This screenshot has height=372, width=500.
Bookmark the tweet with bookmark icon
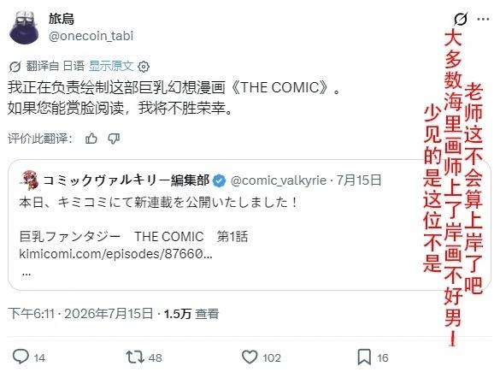click(x=364, y=357)
